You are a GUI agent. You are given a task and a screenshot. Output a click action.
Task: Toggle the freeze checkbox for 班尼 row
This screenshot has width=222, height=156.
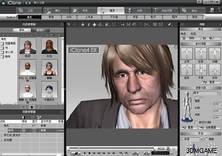(24, 130)
